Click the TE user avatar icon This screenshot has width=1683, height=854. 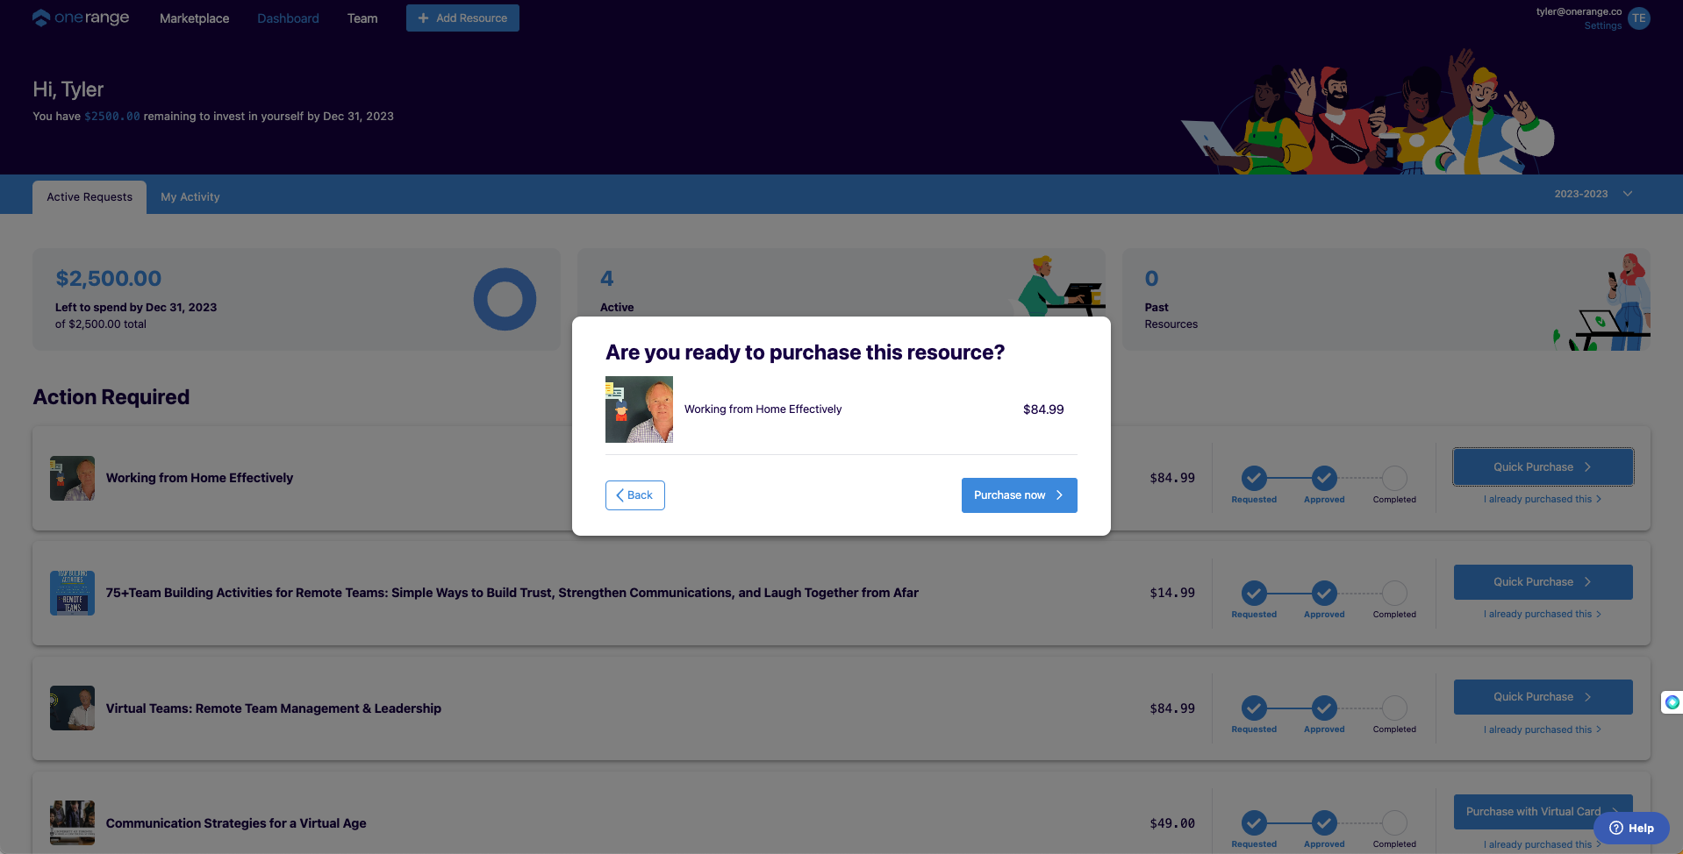click(x=1638, y=18)
